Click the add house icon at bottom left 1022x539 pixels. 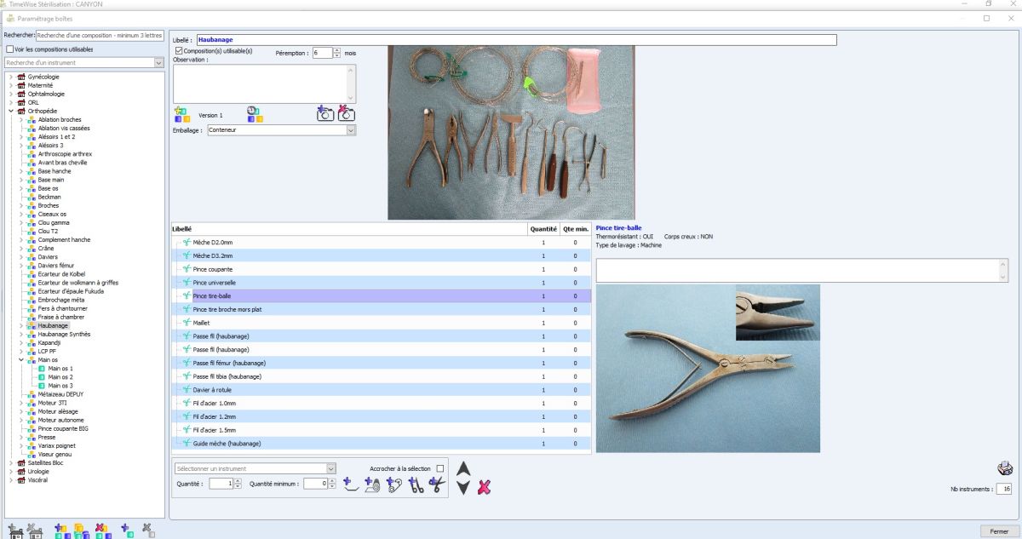tap(16, 530)
